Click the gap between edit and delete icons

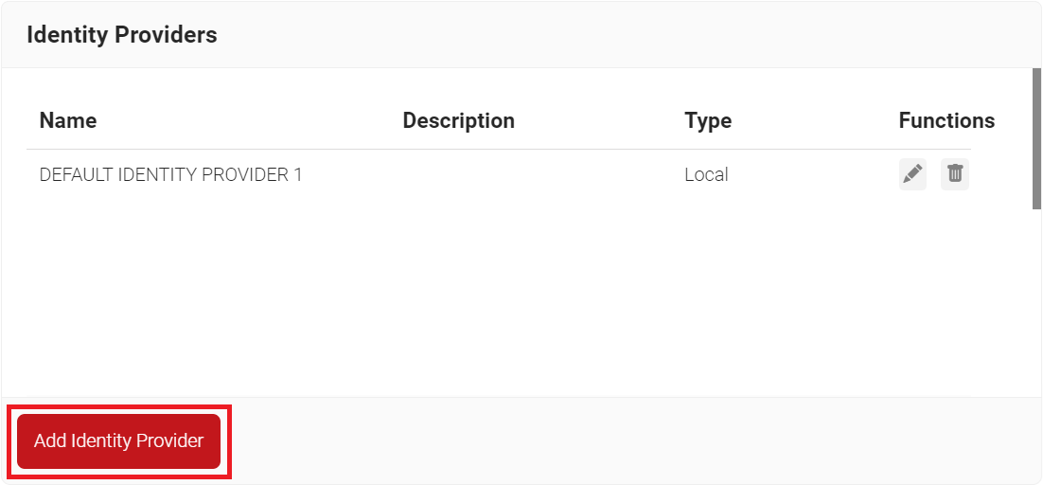pyautogui.click(x=934, y=174)
